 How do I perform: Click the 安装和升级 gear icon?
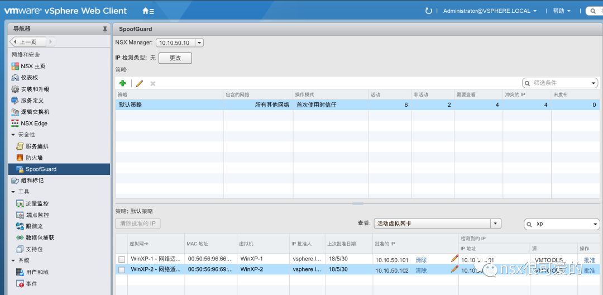tap(15, 89)
